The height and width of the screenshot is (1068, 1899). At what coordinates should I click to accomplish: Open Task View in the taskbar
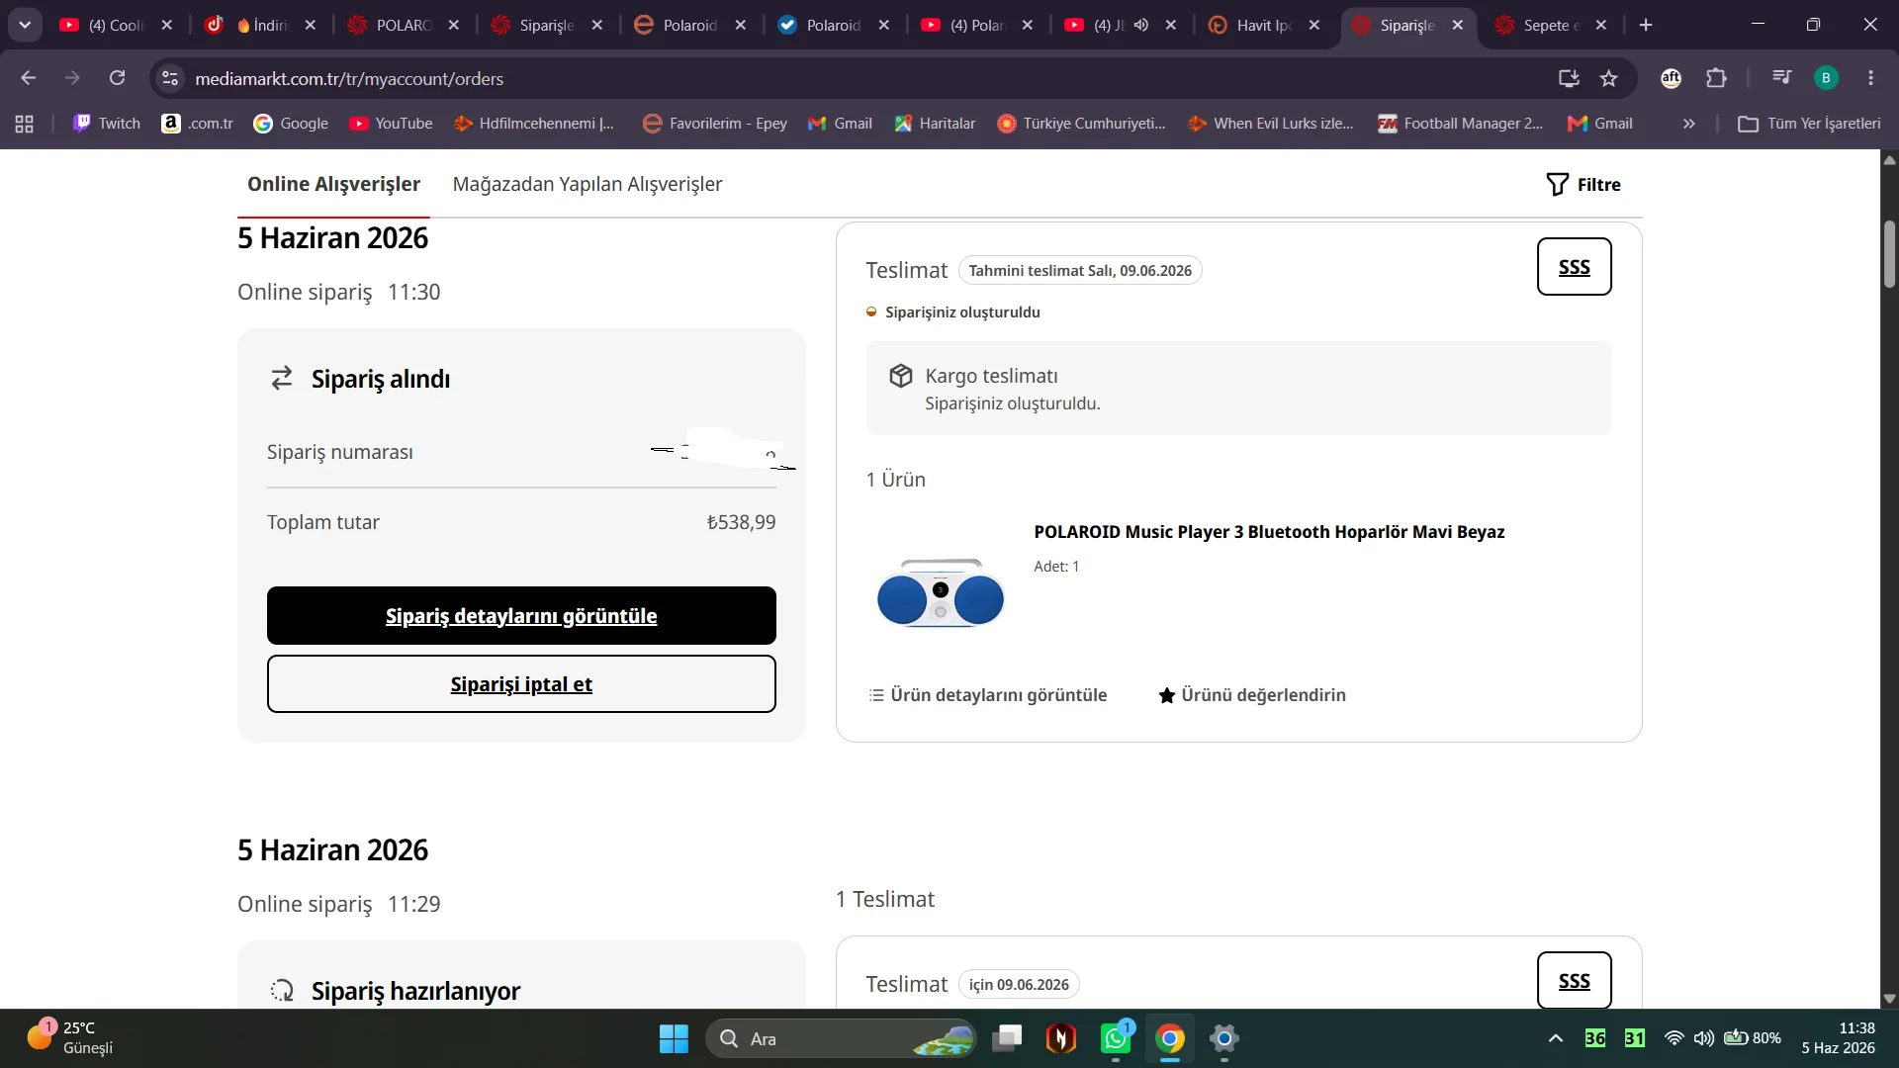tap(1007, 1038)
